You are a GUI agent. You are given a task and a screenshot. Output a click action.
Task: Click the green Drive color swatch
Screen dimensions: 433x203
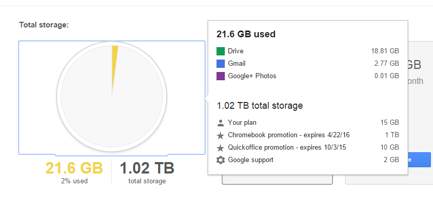221,51
